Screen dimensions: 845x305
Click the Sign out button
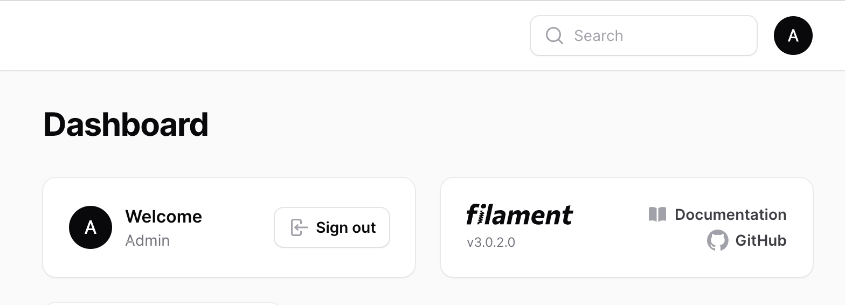point(332,227)
